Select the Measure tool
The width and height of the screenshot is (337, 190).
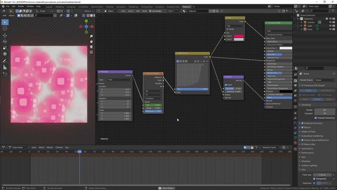click(5, 67)
